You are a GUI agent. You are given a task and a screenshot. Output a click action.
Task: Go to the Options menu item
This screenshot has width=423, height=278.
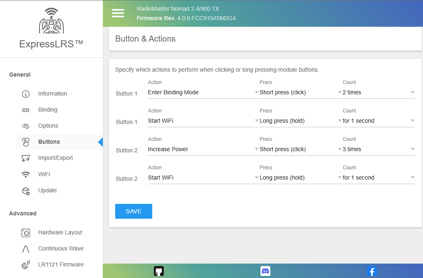pos(48,126)
